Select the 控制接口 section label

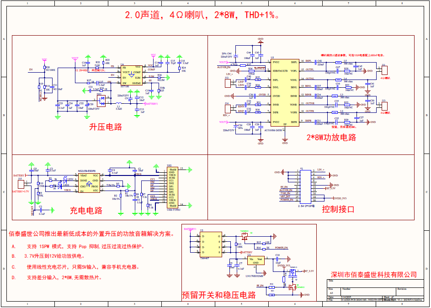[338, 209]
